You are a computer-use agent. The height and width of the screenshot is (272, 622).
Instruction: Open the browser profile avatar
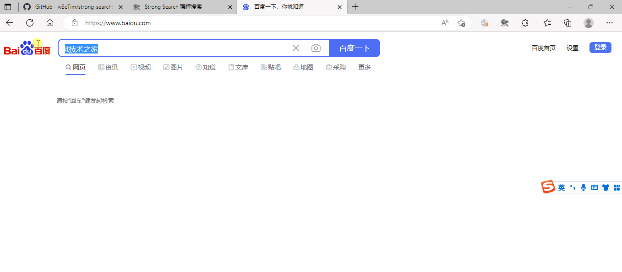click(589, 23)
